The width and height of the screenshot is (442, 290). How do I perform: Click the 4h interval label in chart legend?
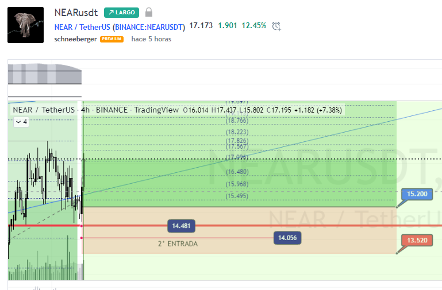[85, 110]
